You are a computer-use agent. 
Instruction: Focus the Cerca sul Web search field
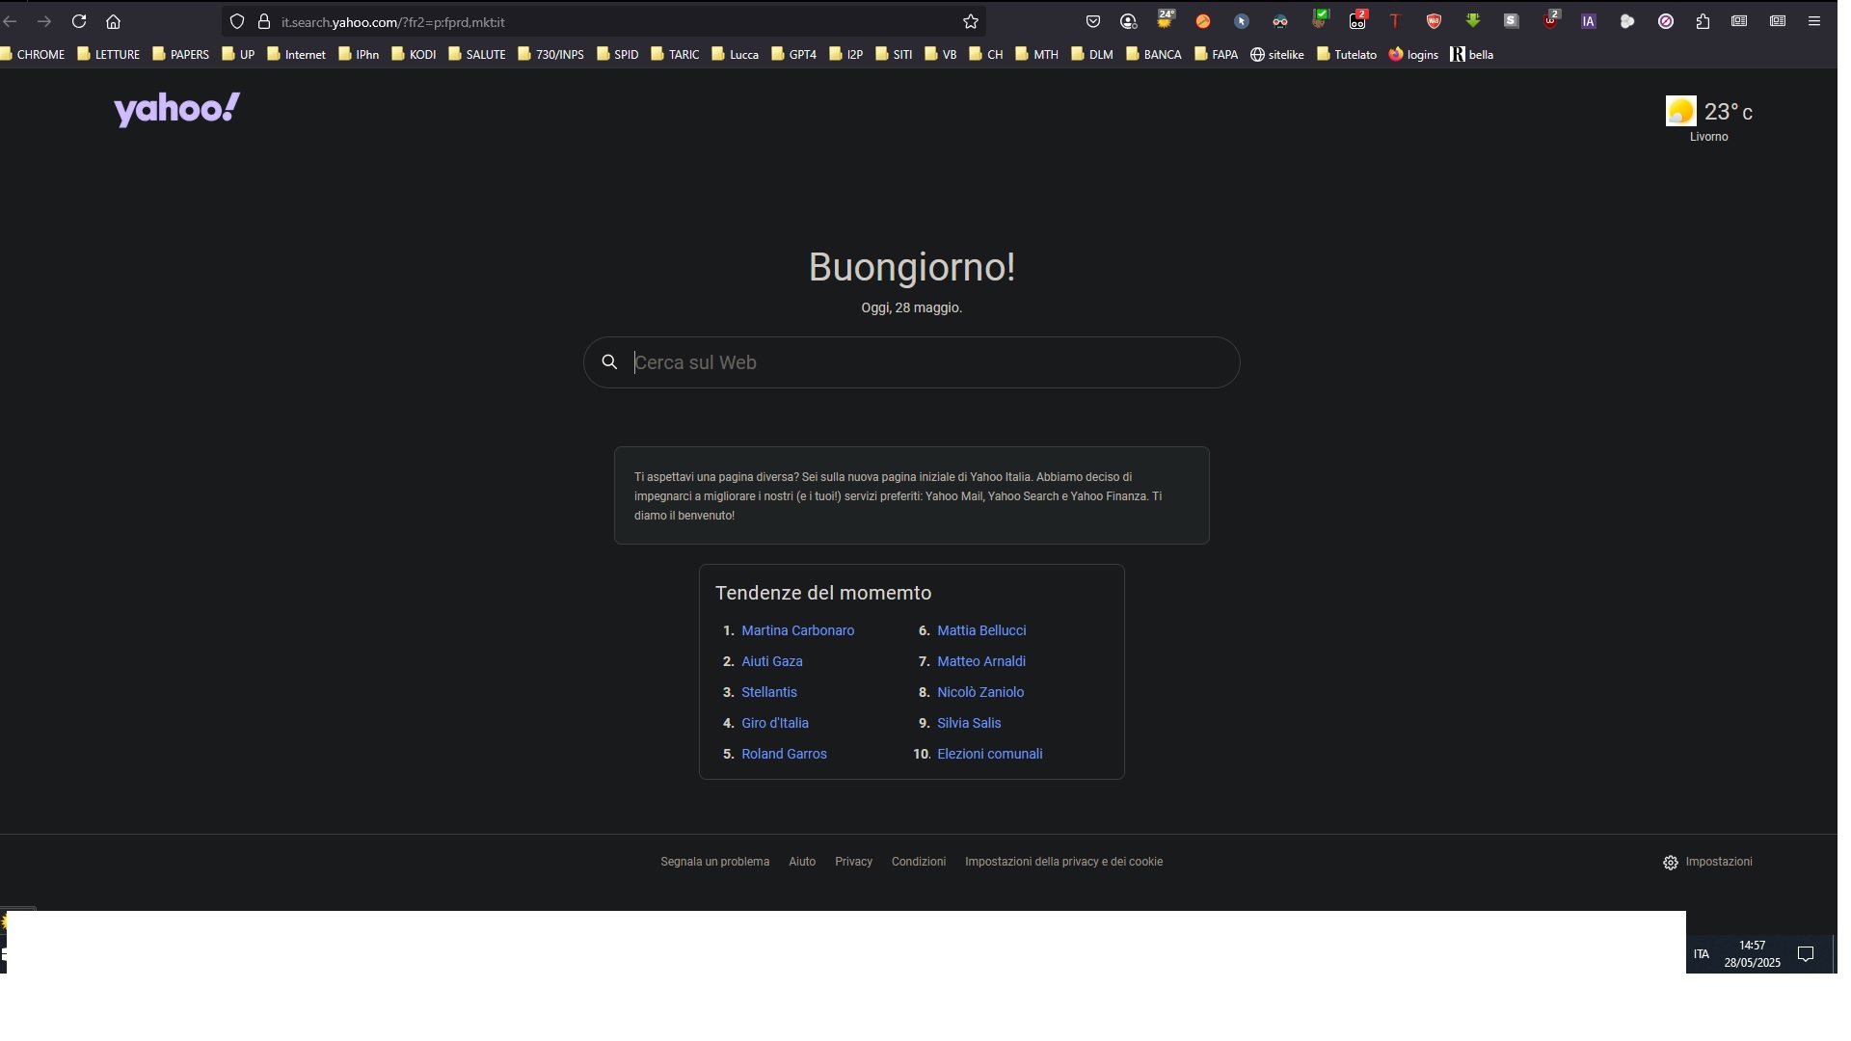coord(911,362)
